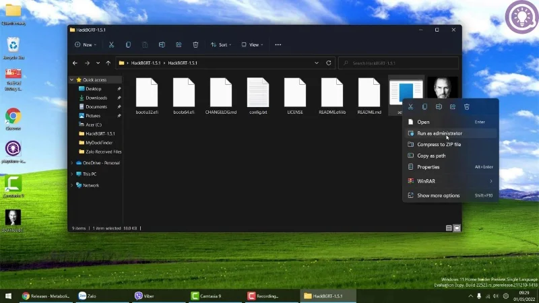Select Documents in Quick access
This screenshot has height=303, width=539.
96,107
